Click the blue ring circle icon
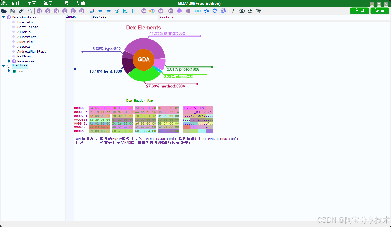This screenshot has width=391, height=227. point(215,11)
